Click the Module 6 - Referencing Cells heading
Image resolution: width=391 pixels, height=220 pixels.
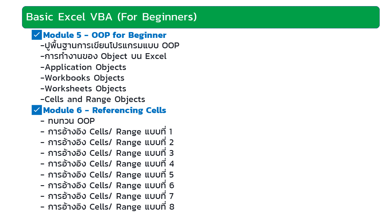[x=105, y=110]
